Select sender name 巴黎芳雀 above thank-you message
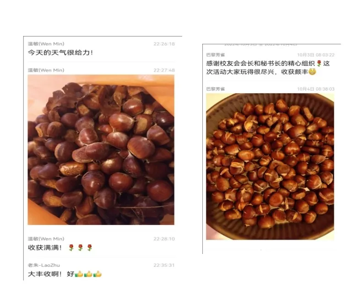Viewport: 364px width, 305px height. [x=216, y=55]
